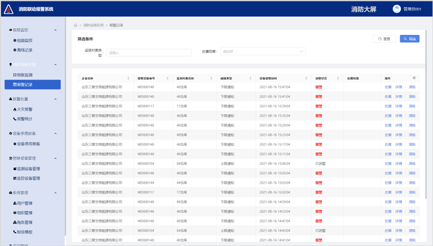Collapse the 视频监控 menu group
433x246 pixels.
[55, 30]
